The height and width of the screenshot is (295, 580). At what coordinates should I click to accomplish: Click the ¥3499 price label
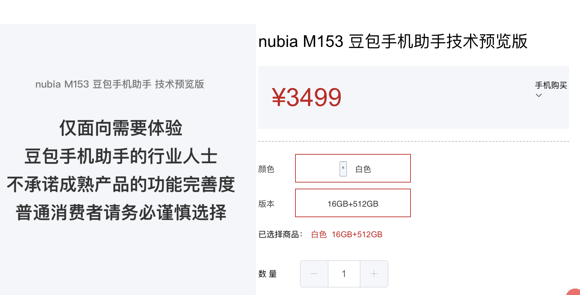(x=307, y=98)
